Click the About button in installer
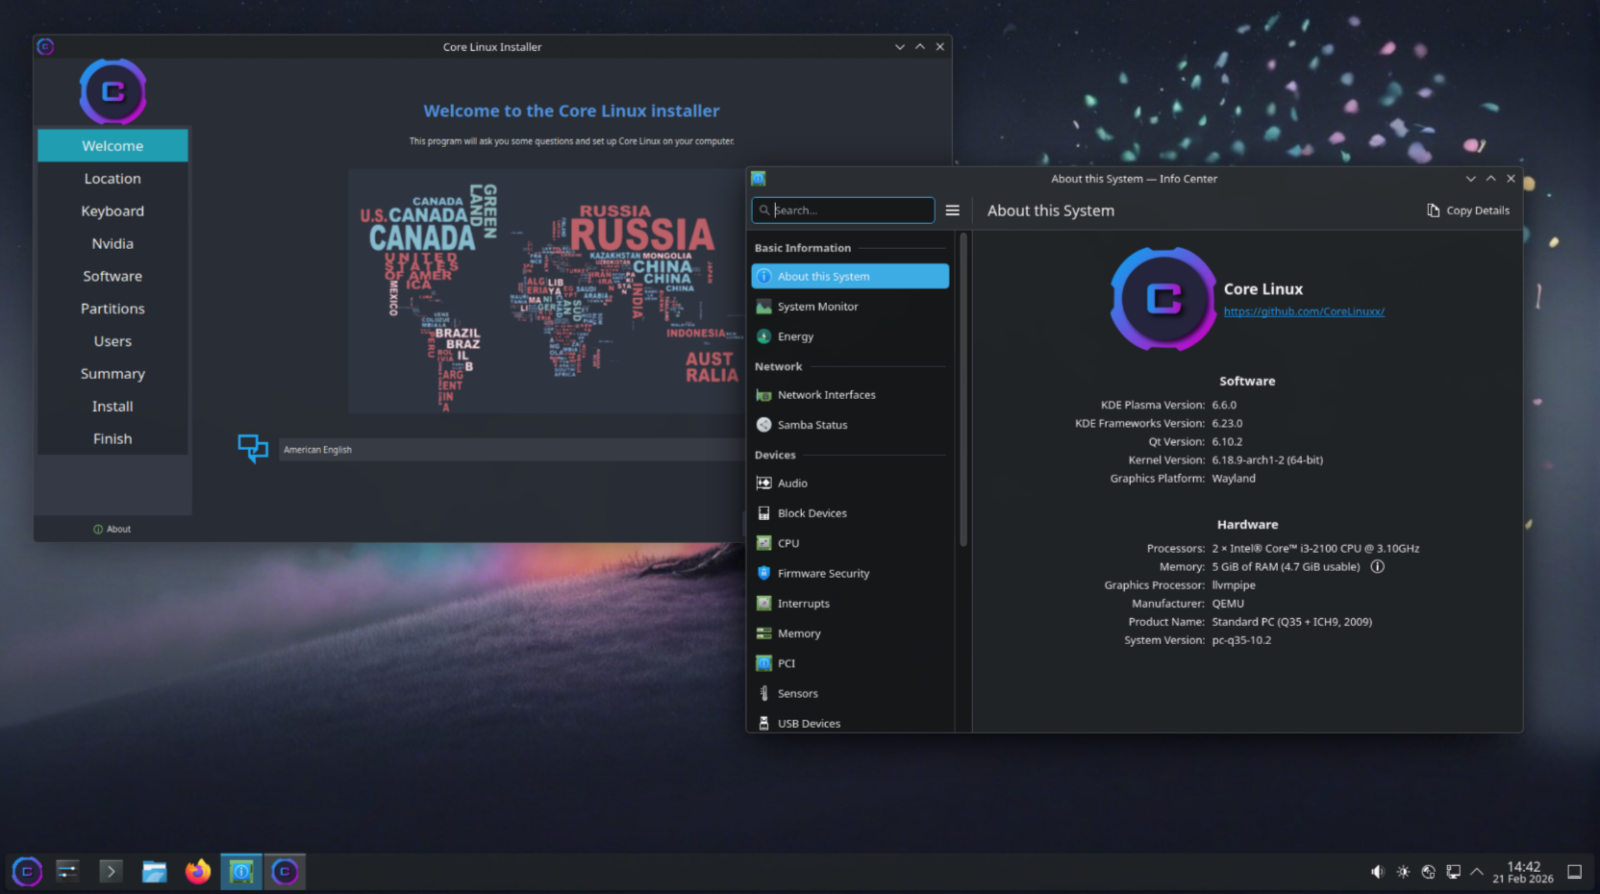The height and width of the screenshot is (894, 1600). [112, 530]
